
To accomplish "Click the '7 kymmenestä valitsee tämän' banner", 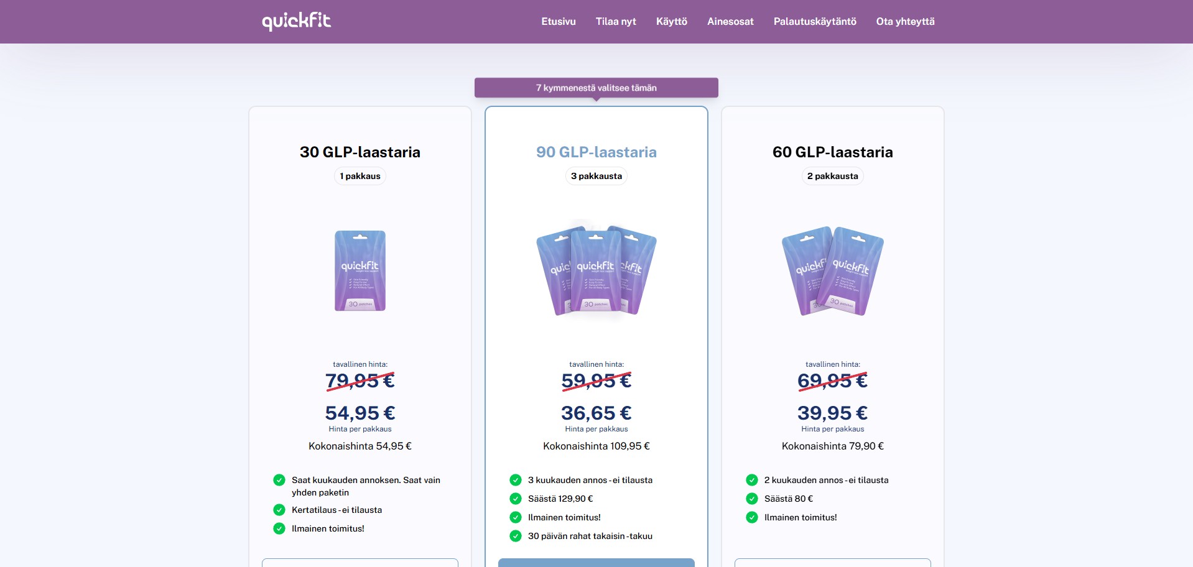I will coord(596,88).
